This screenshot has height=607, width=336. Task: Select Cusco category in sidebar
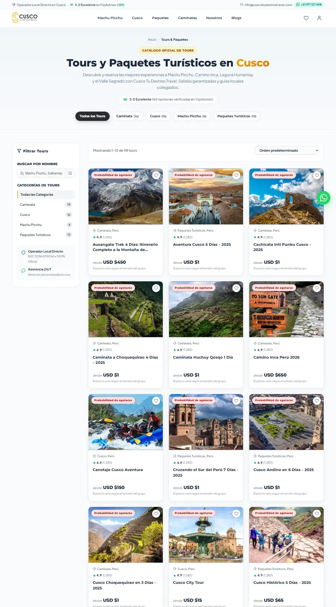point(46,215)
